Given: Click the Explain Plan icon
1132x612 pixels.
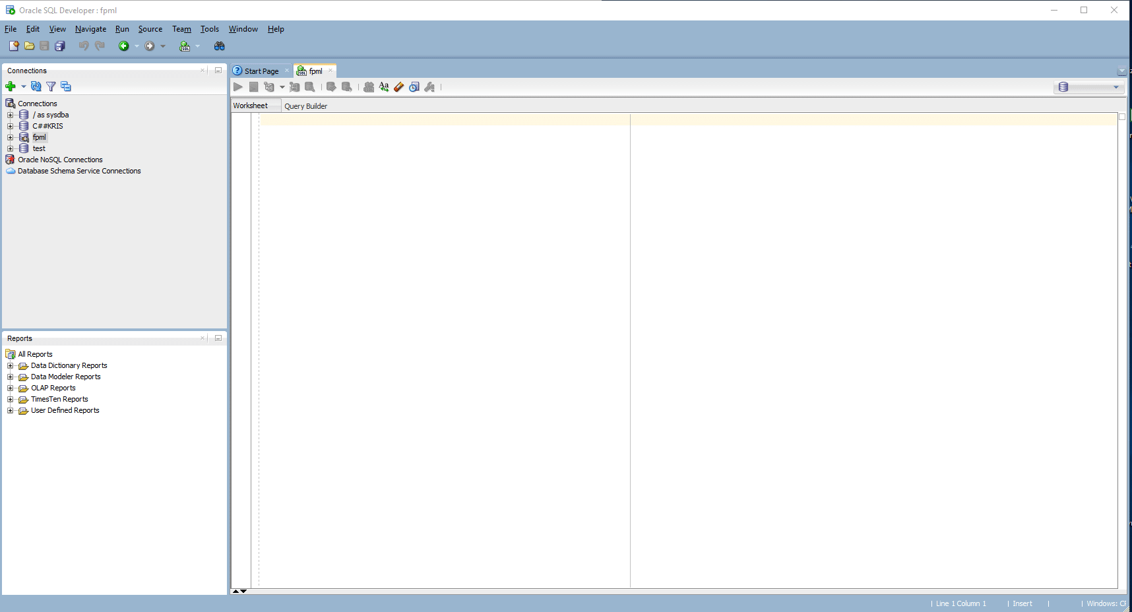Looking at the screenshot, I should pyautogui.click(x=269, y=87).
